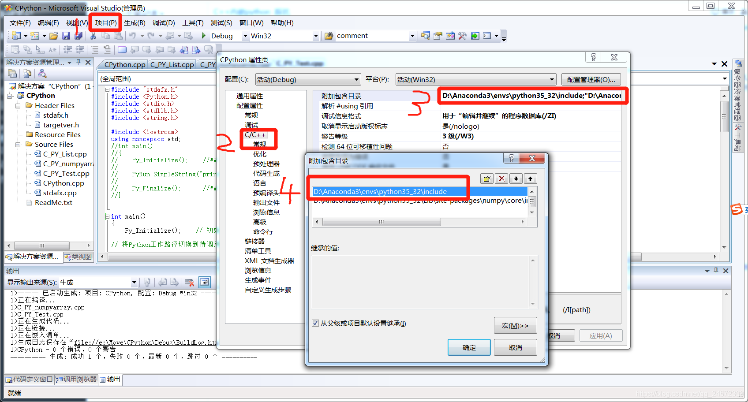Click the horizontal scrollbar in include list

(x=381, y=222)
